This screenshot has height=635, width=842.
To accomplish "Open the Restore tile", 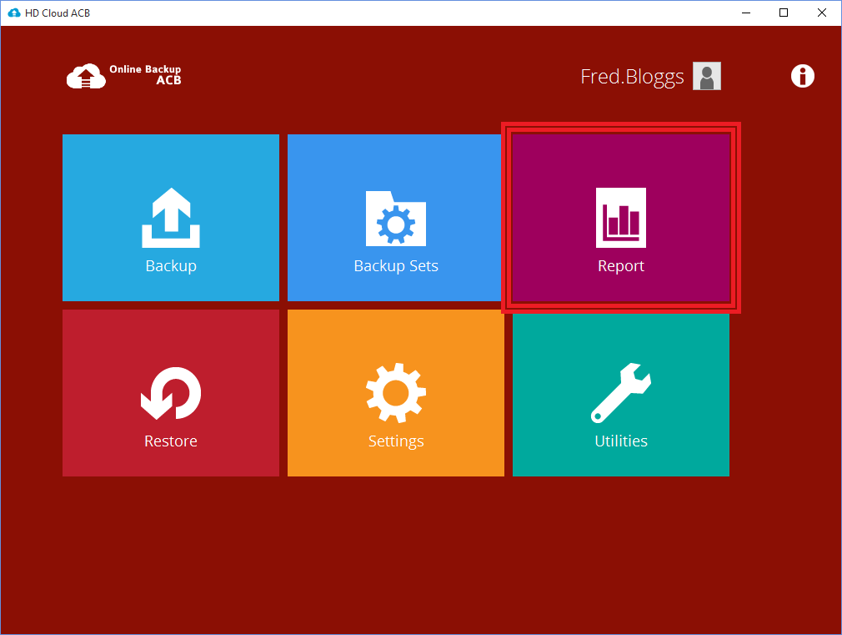I will [171, 392].
